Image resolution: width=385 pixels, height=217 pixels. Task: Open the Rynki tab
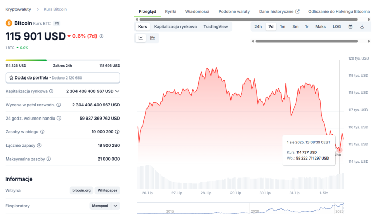click(x=170, y=11)
